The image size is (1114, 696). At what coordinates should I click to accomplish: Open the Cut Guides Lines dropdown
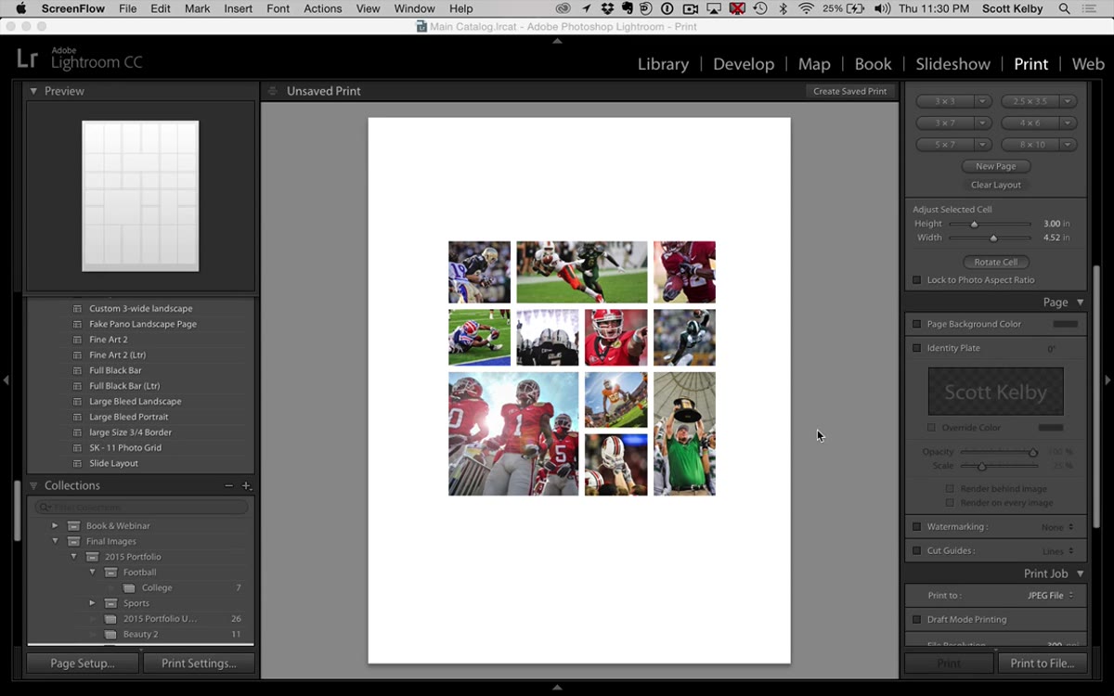(x=1057, y=551)
